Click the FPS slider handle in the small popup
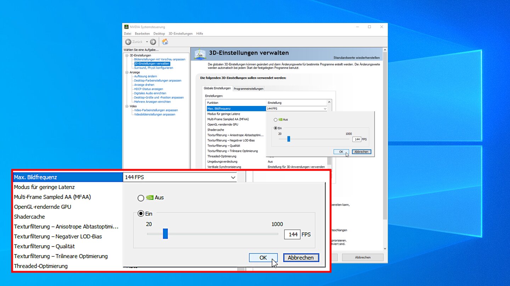Screen dimensions: 510x286 pyautogui.click(x=289, y=139)
